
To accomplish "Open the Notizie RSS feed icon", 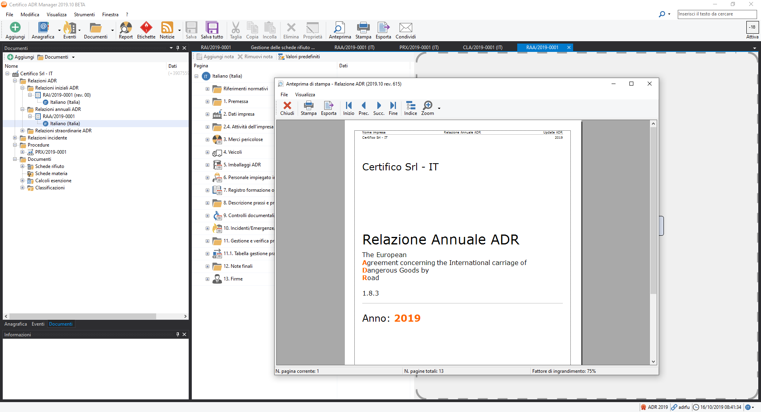I will click(167, 28).
